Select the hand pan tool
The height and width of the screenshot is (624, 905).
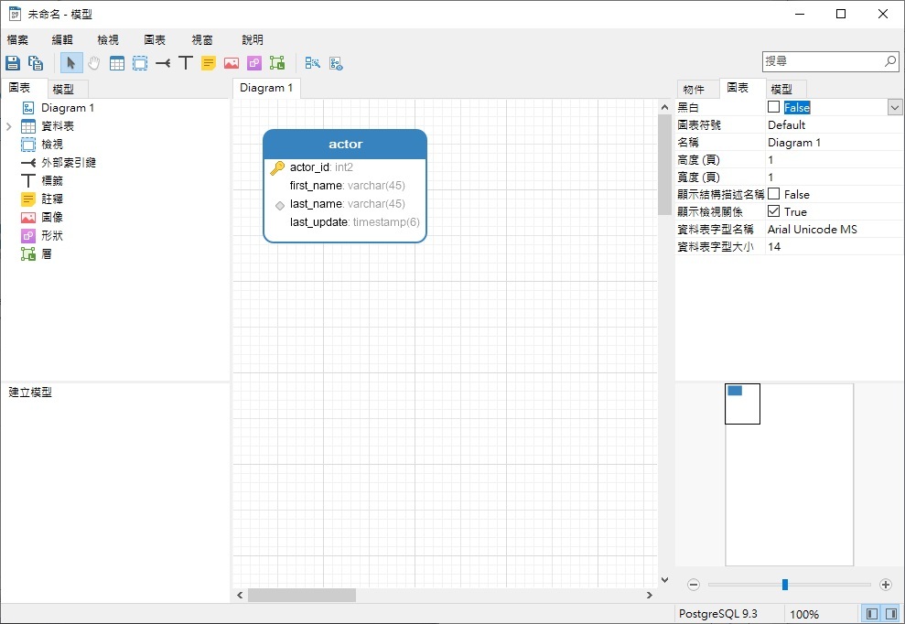coord(93,63)
